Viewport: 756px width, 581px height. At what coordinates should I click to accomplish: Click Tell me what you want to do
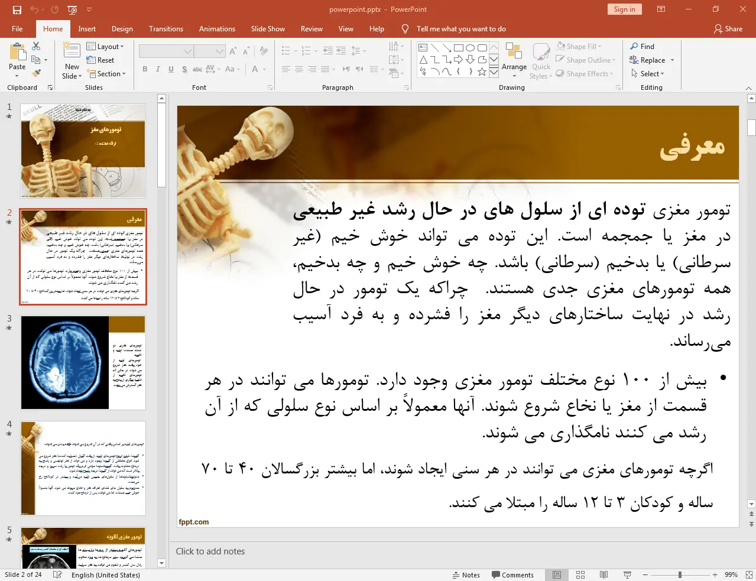click(461, 29)
